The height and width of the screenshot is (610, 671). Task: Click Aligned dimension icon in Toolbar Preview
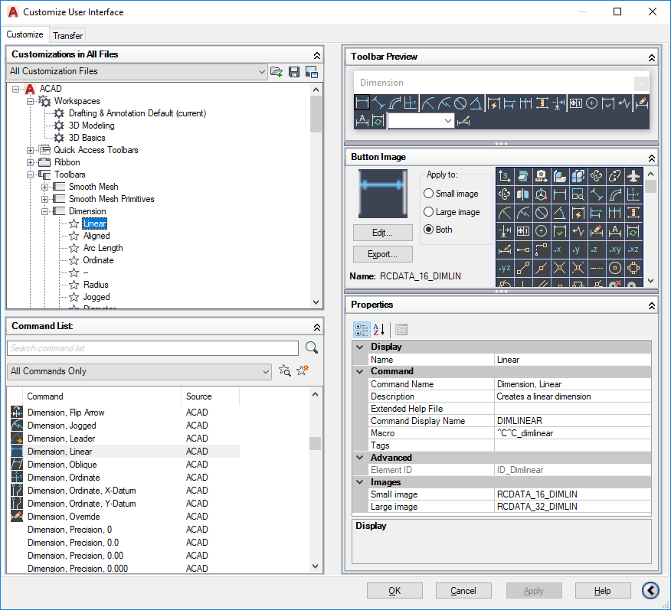(378, 103)
